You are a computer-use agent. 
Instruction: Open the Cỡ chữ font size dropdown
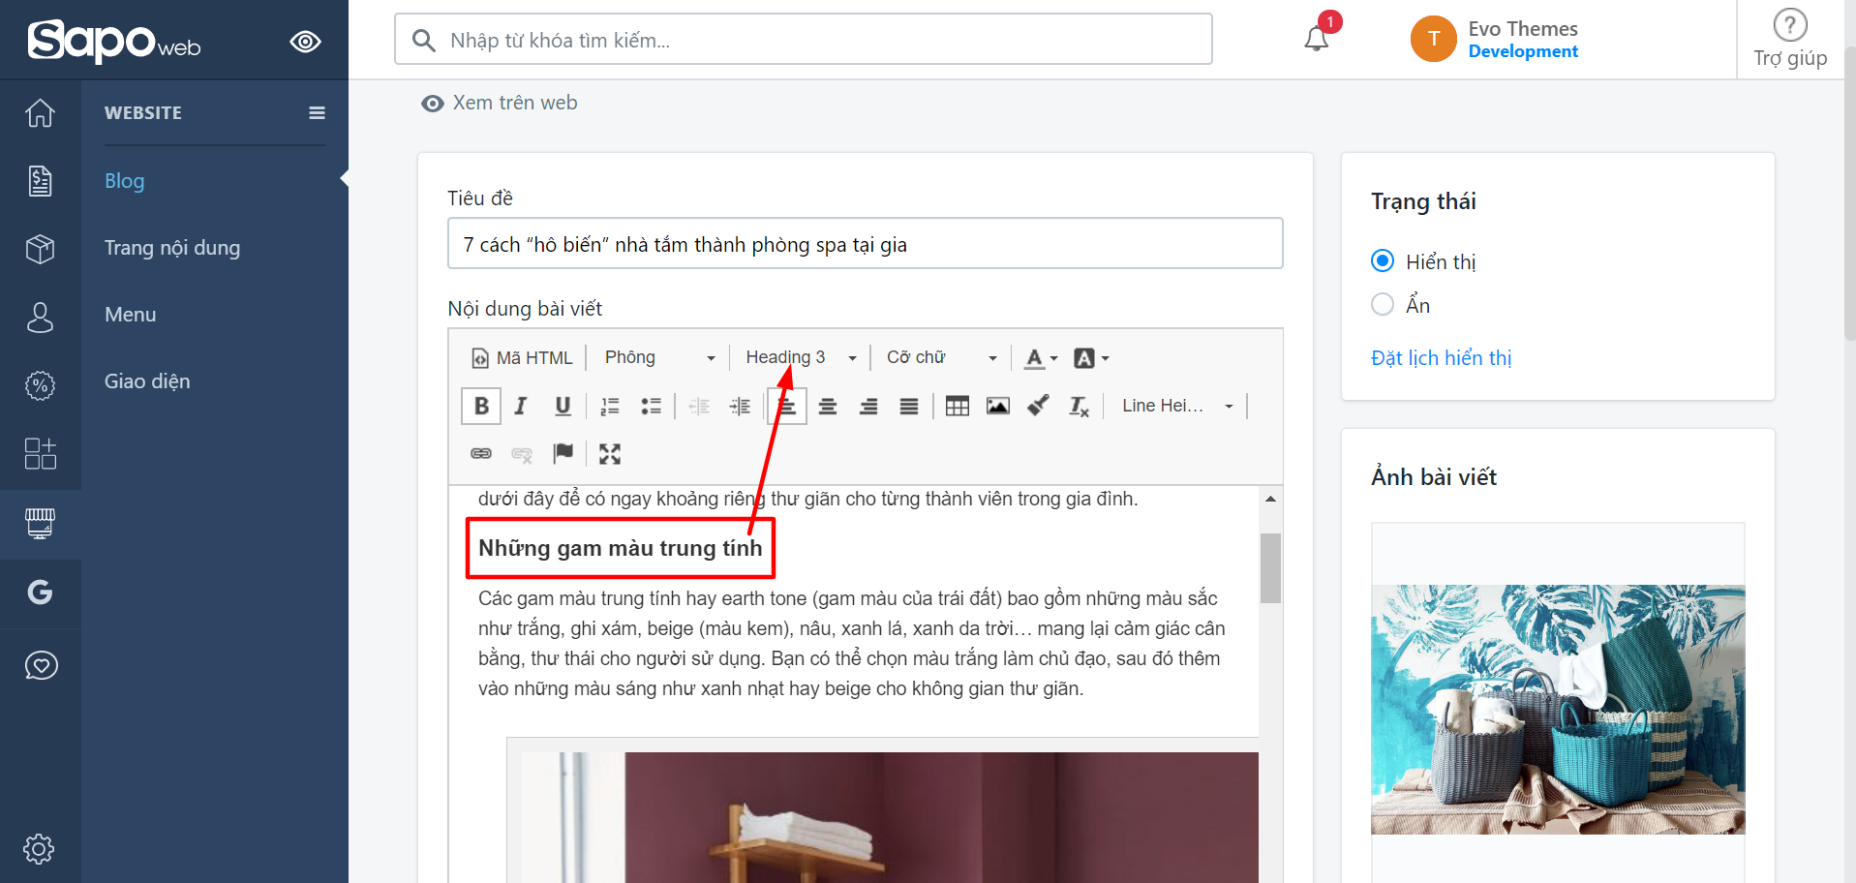click(941, 357)
